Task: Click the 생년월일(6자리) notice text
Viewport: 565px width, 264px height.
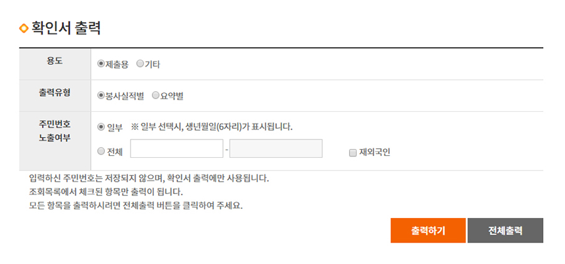Action: 212,128
